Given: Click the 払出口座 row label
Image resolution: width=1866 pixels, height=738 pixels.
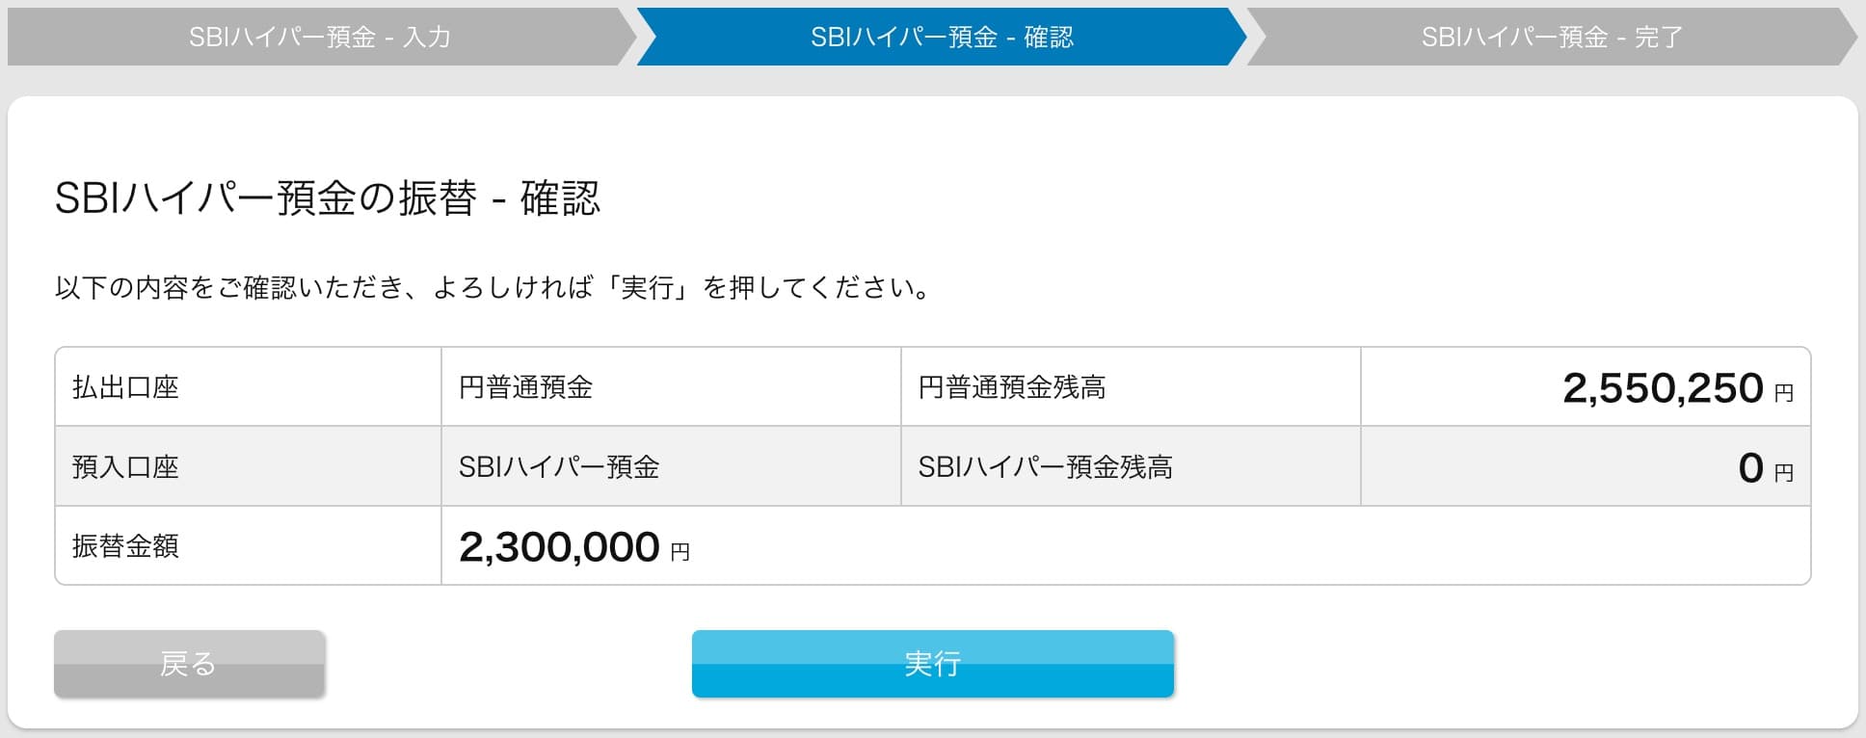Looking at the screenshot, I should pyautogui.click(x=125, y=387).
